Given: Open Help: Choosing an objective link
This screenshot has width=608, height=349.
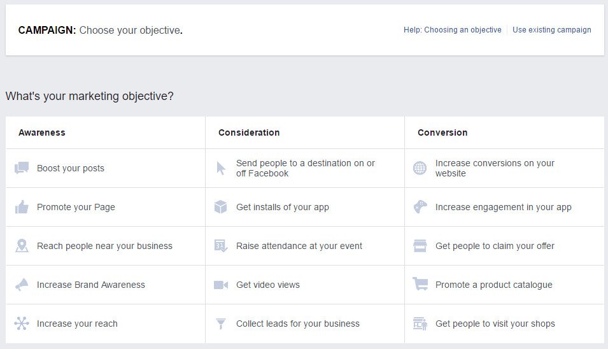Looking at the screenshot, I should (452, 30).
